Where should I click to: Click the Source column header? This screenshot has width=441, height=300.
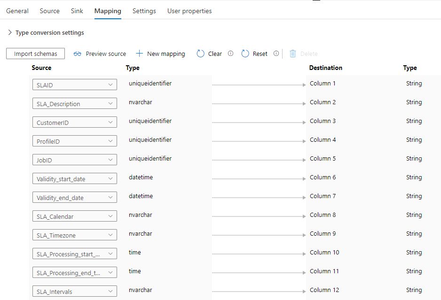pyautogui.click(x=41, y=68)
